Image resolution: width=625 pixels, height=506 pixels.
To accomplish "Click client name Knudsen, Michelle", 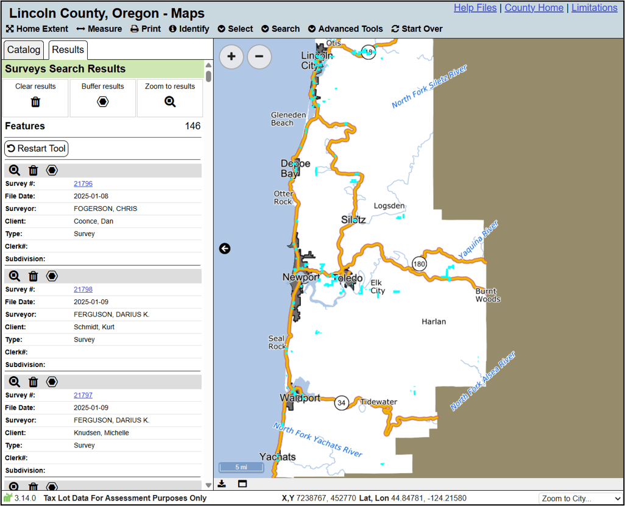I will (x=101, y=433).
